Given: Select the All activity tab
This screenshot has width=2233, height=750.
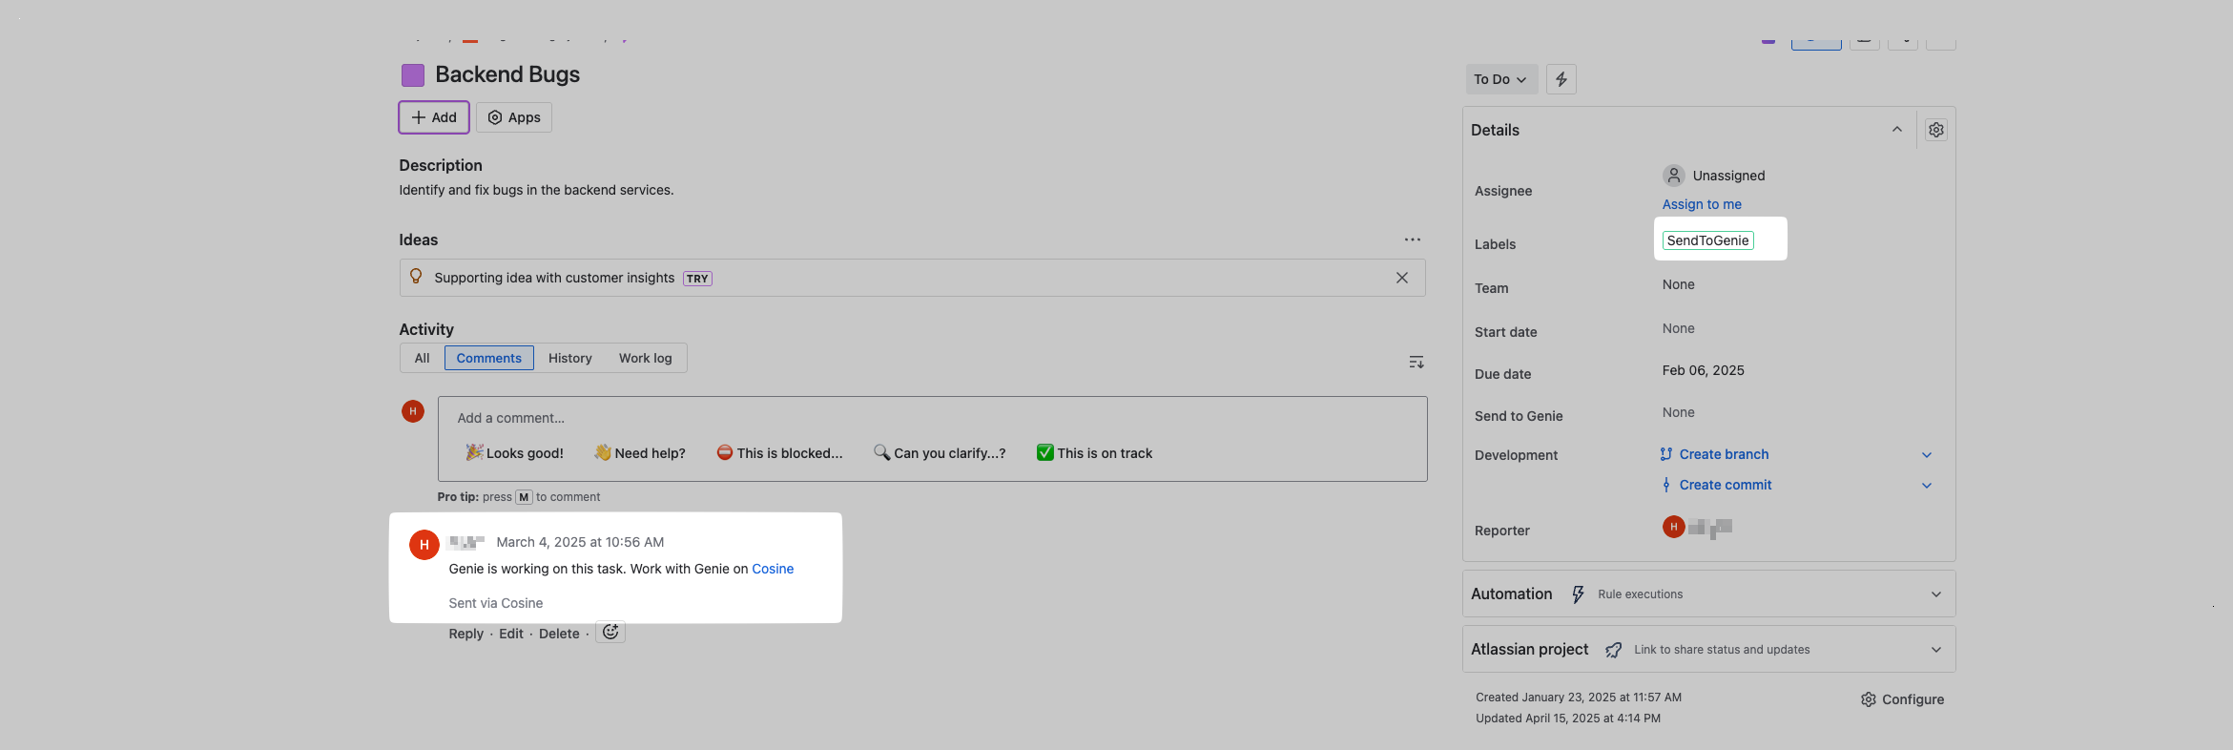Looking at the screenshot, I should pos(422,358).
